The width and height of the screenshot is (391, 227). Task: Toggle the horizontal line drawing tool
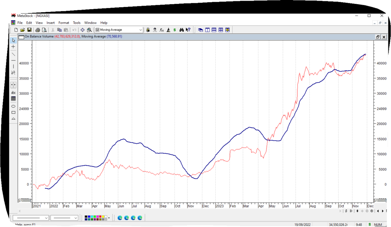click(x=13, y=60)
